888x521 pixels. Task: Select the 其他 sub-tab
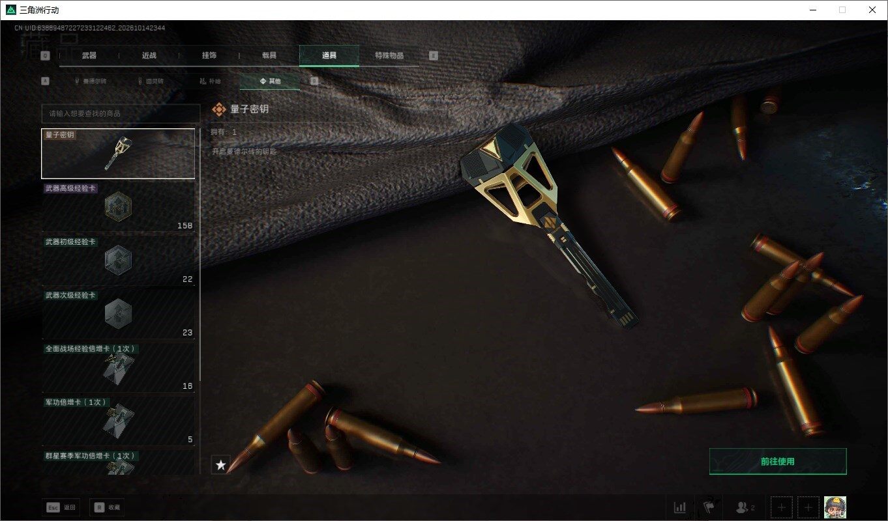(270, 81)
